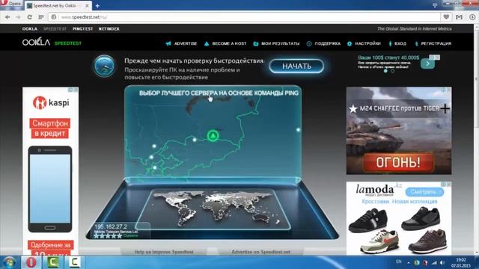Close the Speedtest.net tab

tap(87, 5)
